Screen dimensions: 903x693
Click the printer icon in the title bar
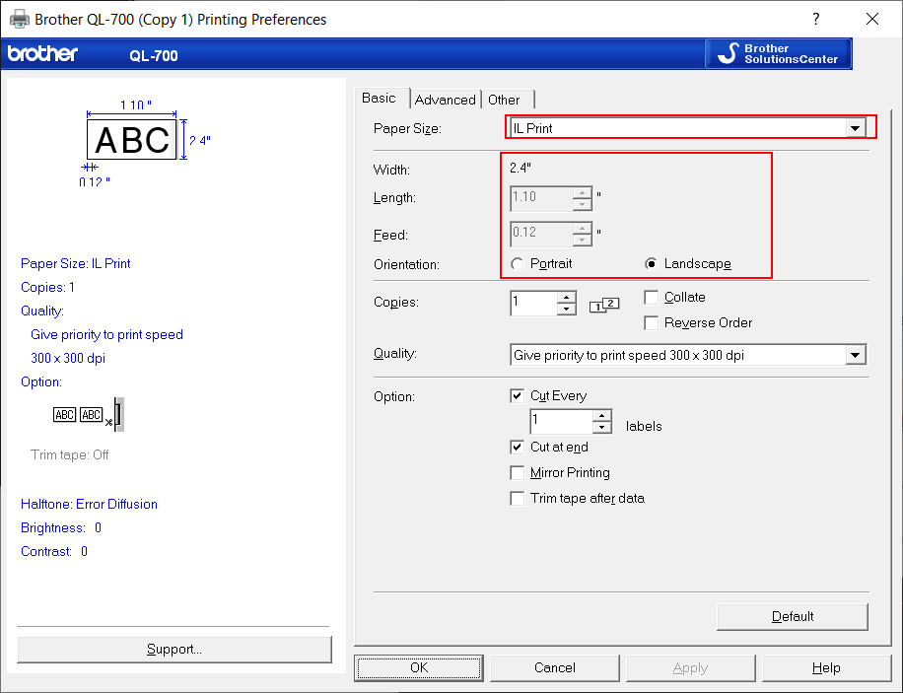17,19
